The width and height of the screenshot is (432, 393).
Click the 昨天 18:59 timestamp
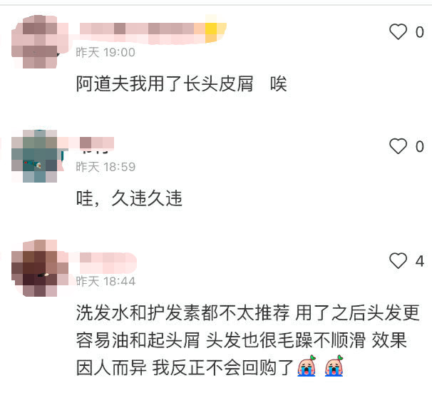tap(106, 167)
